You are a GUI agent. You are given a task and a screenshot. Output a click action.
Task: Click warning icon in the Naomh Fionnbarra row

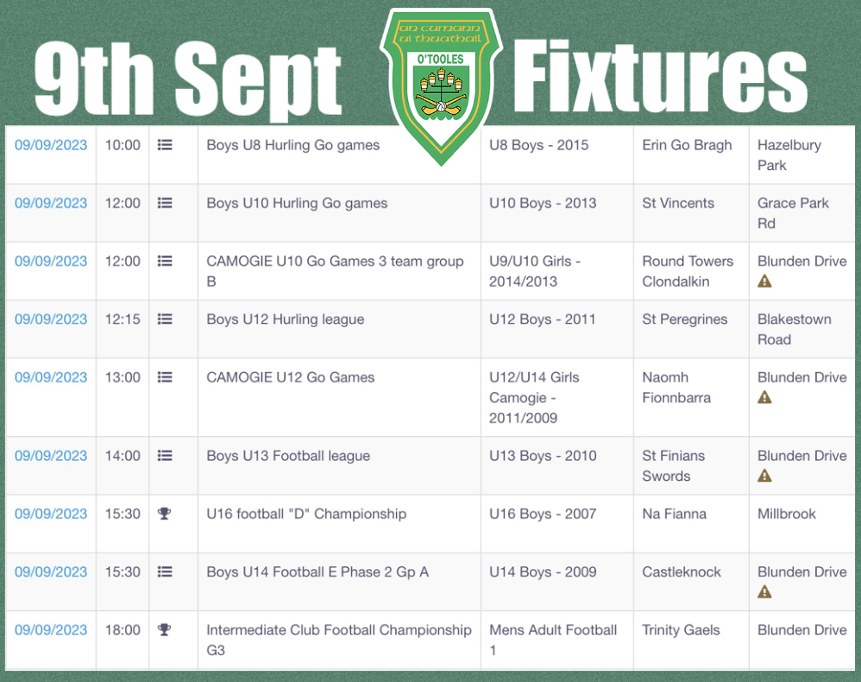click(764, 398)
